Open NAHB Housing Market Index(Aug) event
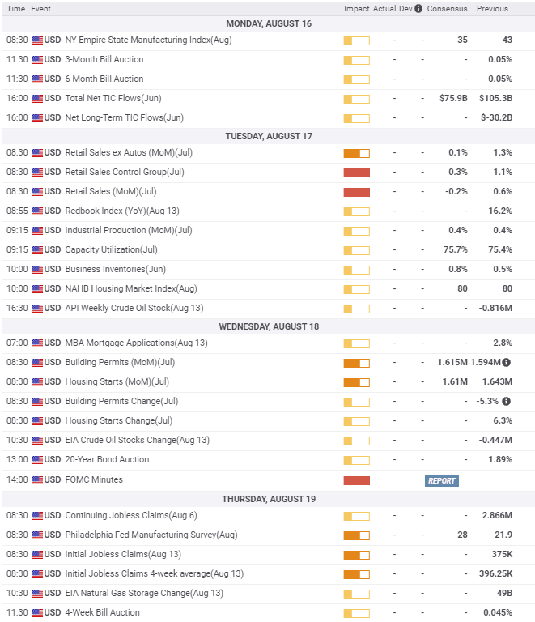535x622 pixels. coord(131,289)
